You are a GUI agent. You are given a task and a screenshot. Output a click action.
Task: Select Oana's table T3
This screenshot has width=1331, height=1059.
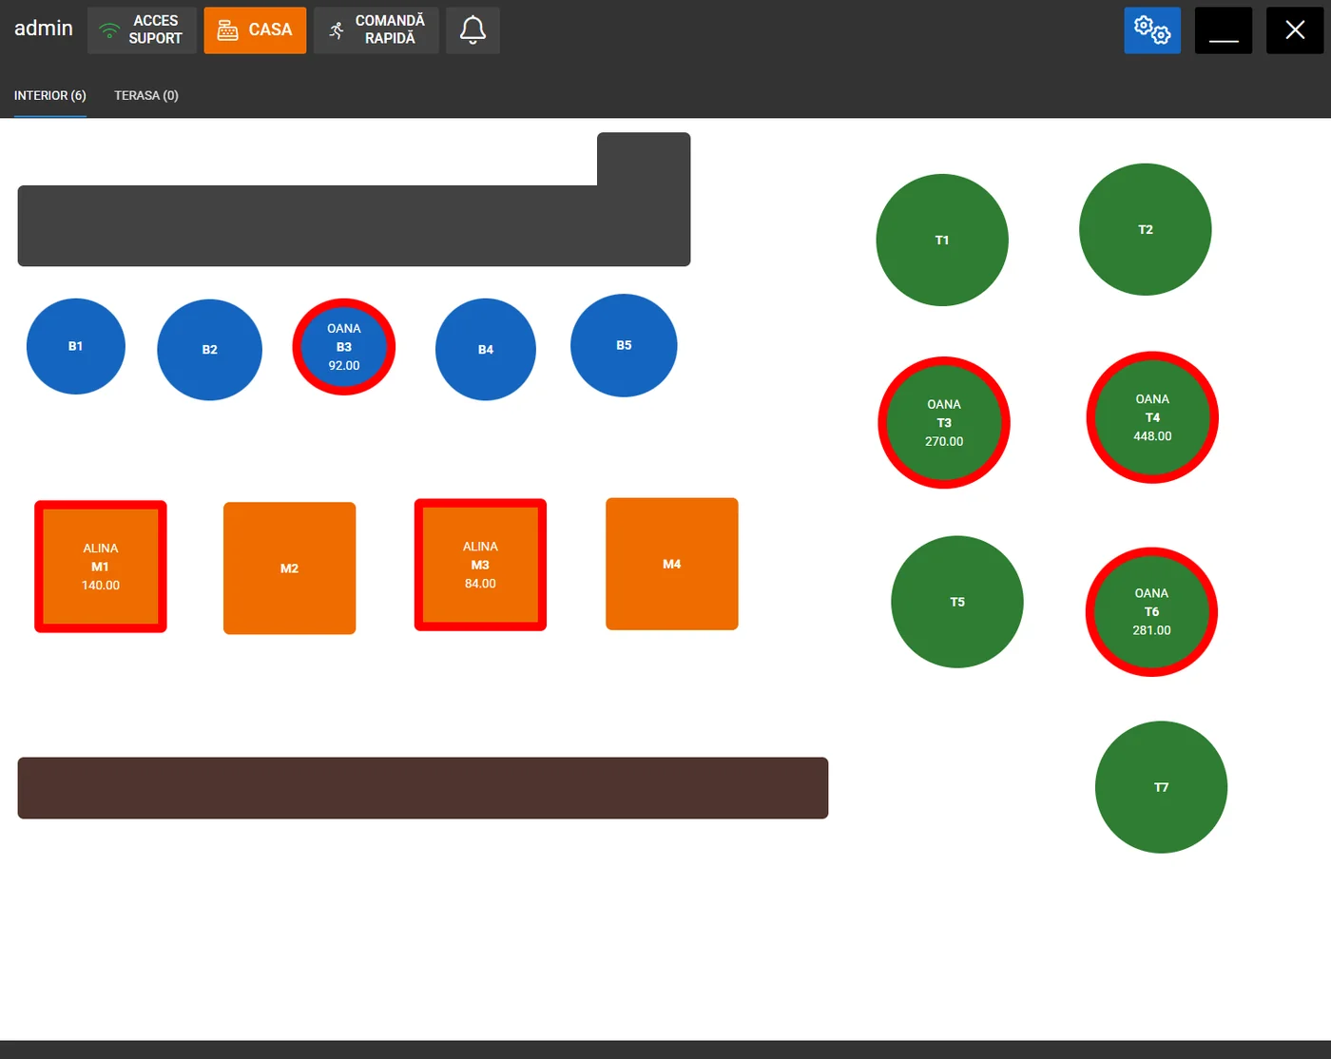tap(943, 423)
